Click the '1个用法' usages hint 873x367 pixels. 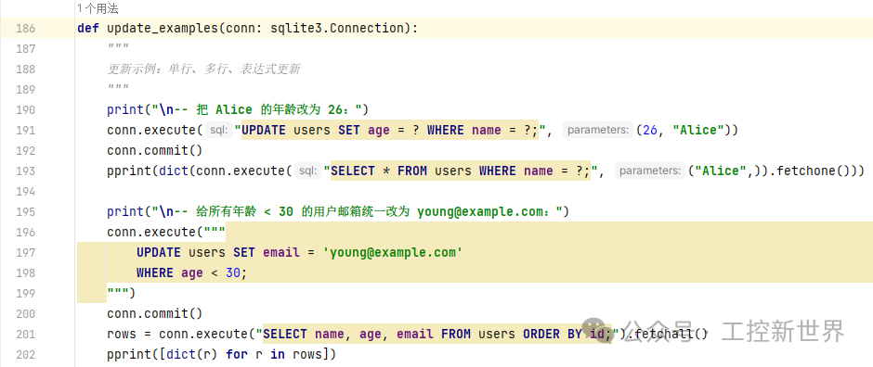coord(98,8)
